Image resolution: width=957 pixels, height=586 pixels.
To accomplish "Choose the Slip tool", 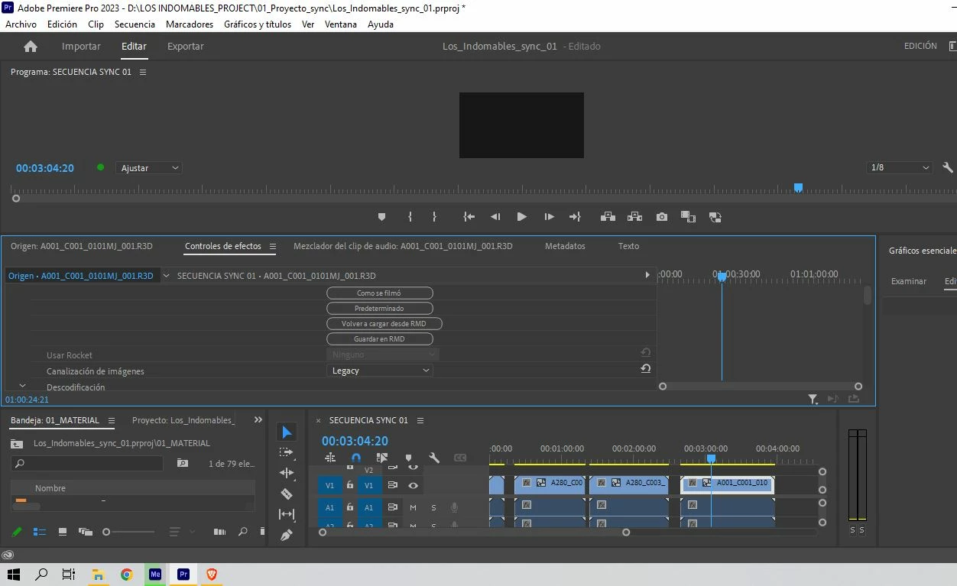I will (287, 514).
